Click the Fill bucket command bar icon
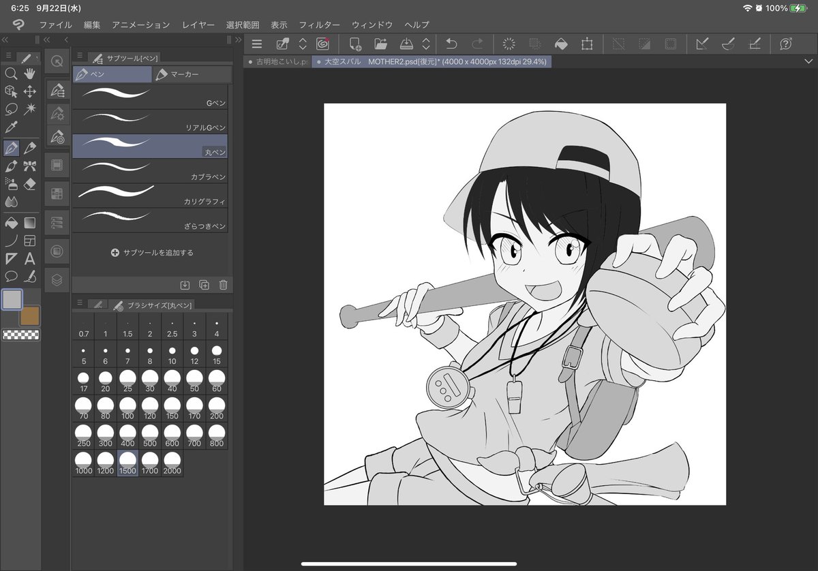Screen dimensions: 818x571 point(560,44)
